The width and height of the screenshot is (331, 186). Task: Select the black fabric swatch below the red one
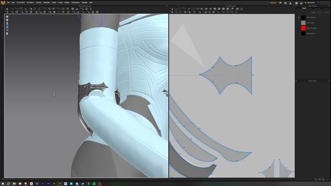tap(304, 33)
